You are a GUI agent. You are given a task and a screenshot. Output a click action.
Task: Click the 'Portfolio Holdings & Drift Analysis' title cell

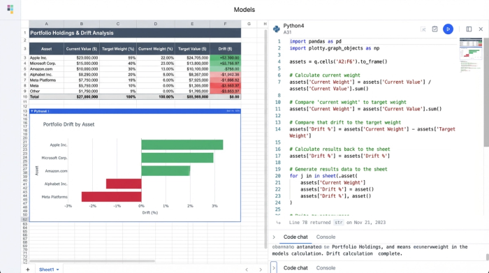pyautogui.click(x=135, y=33)
